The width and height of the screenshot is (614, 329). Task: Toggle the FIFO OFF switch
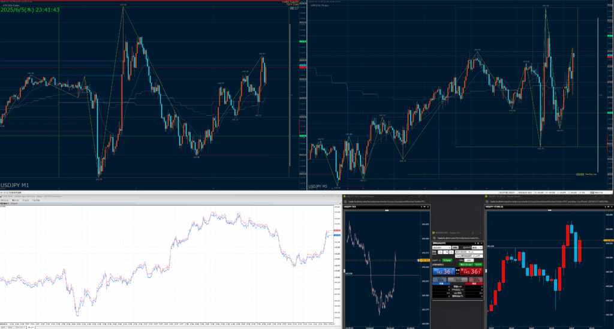[x=469, y=260]
